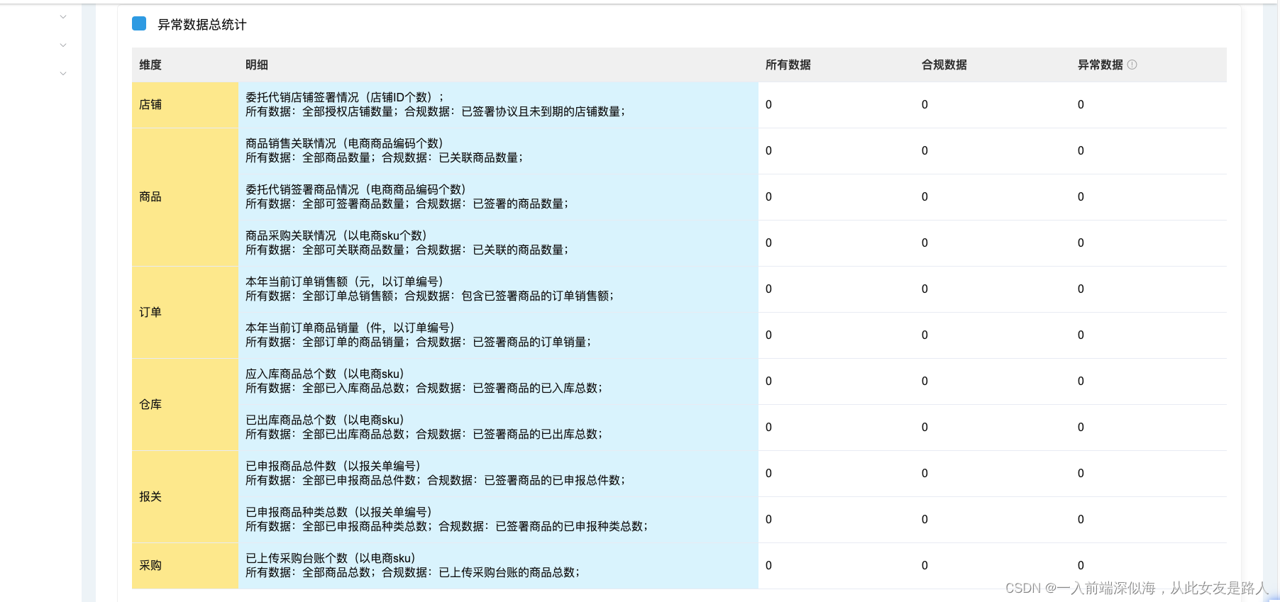
Task: Click the 已申报商品种类总数 detail row
Action: [498, 520]
